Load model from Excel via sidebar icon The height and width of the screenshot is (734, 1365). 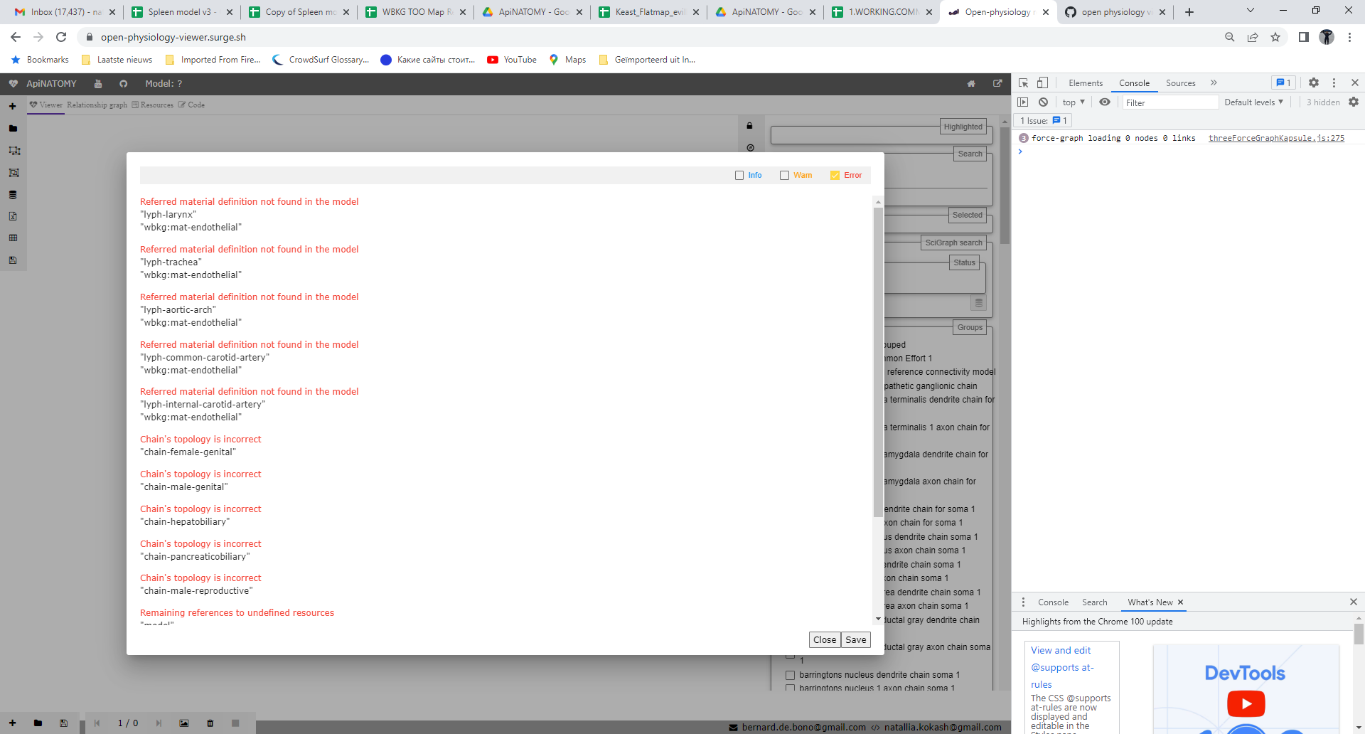point(13,216)
